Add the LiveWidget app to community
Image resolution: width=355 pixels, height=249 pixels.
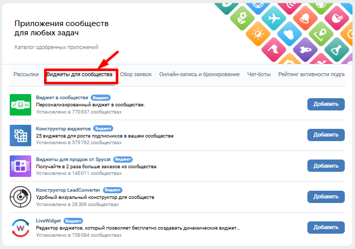point(326,228)
